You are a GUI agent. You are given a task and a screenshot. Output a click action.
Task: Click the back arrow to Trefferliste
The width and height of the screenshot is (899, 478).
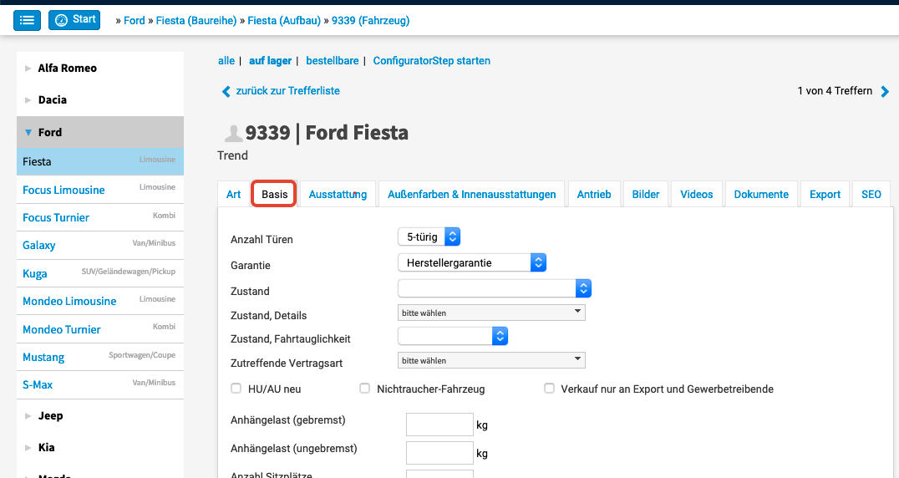(x=226, y=91)
